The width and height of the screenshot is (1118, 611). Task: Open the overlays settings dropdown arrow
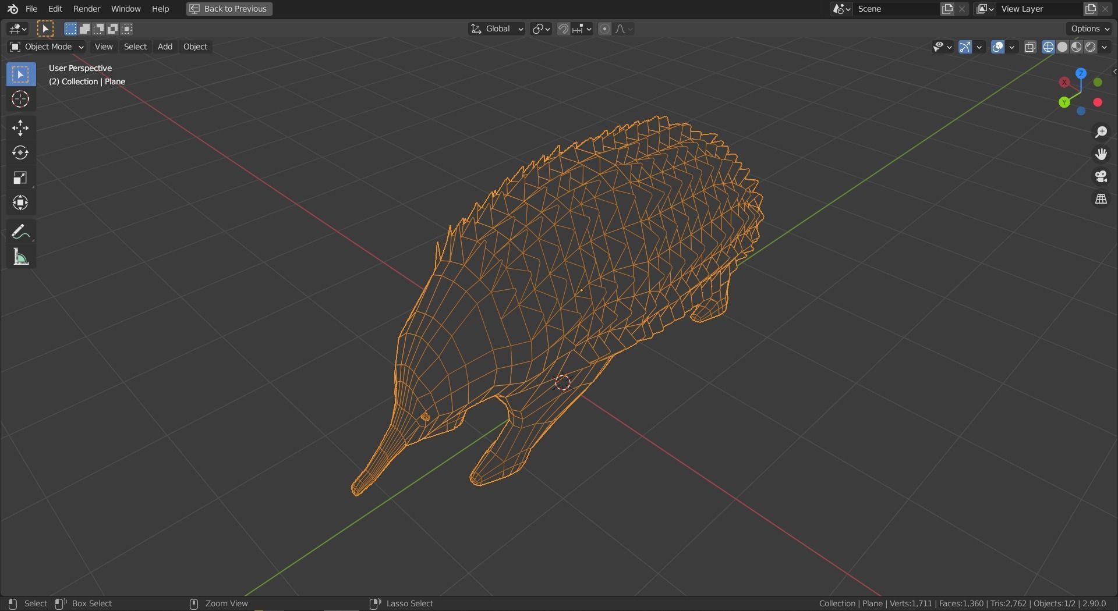(1012, 47)
